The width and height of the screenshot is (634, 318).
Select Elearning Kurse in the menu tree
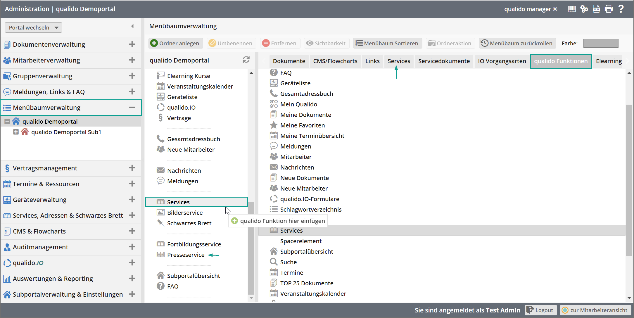pyautogui.click(x=189, y=76)
